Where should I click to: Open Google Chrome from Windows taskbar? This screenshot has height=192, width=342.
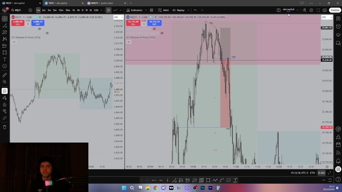(156, 188)
